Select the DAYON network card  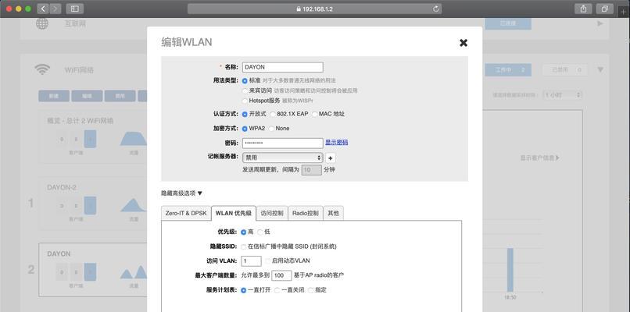coord(93,270)
